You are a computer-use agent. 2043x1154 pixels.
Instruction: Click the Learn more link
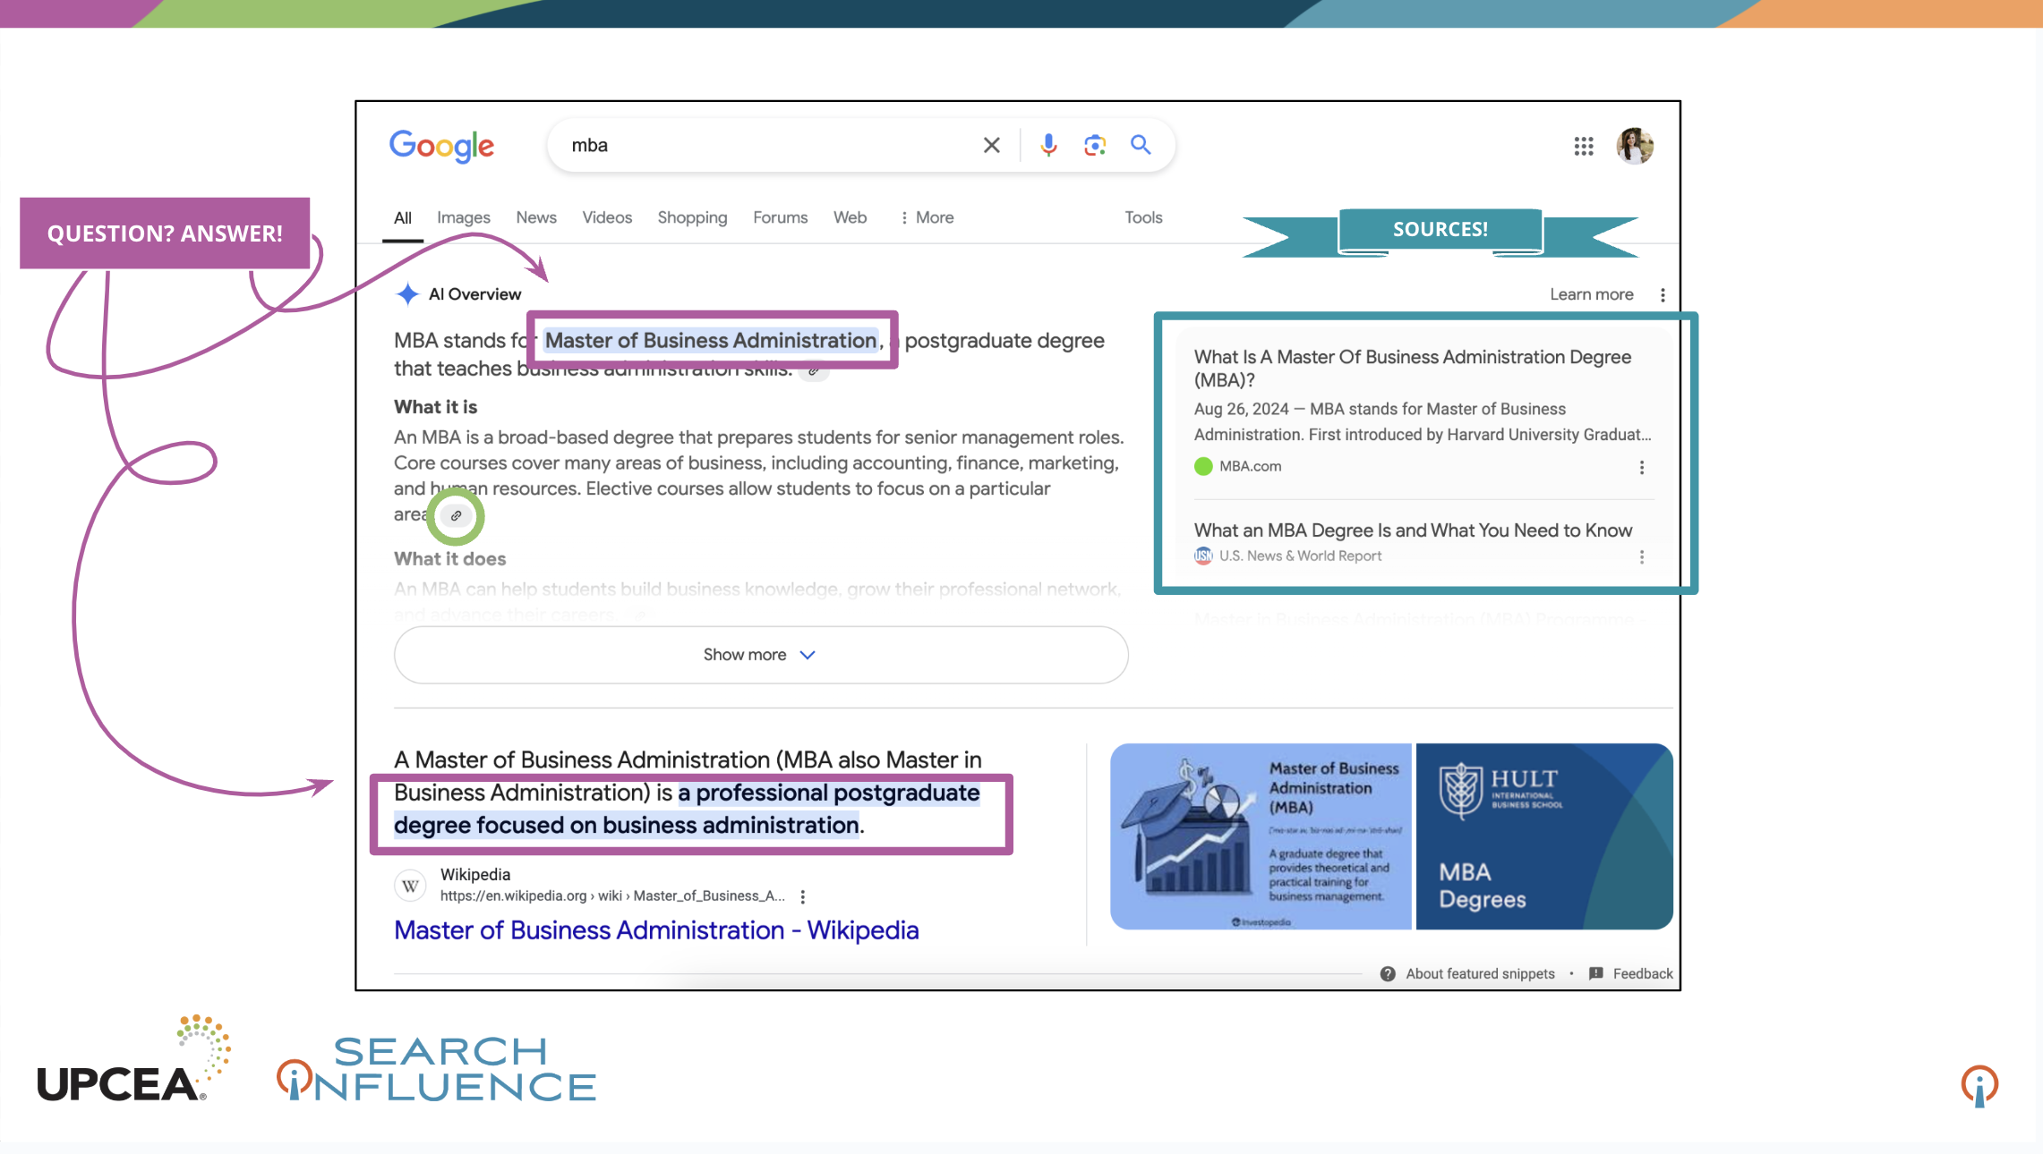click(x=1591, y=294)
